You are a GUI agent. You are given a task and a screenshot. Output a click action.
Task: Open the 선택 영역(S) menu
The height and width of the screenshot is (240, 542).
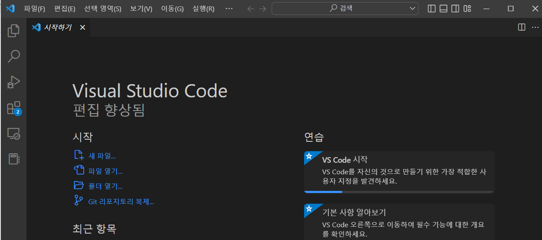pyautogui.click(x=103, y=9)
